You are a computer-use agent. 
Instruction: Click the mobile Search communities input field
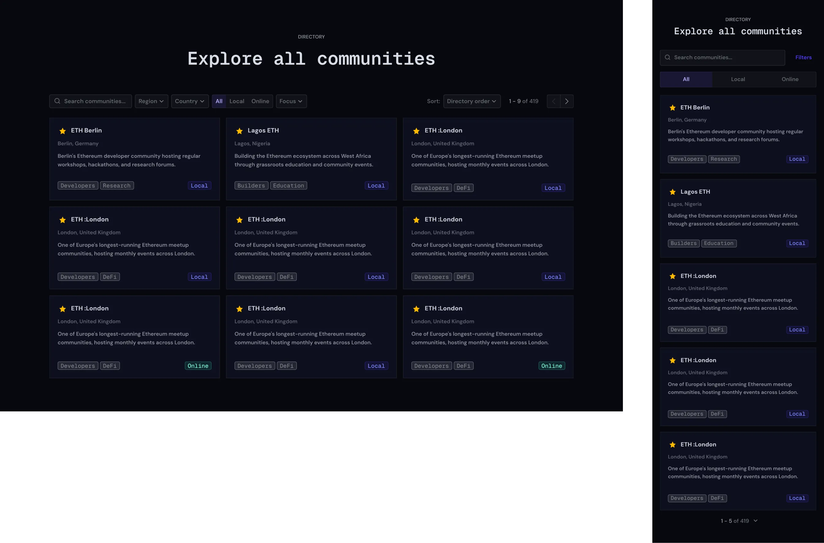click(x=722, y=58)
